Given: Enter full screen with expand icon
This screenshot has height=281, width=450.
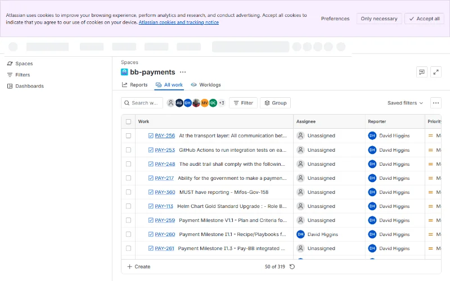Looking at the screenshot, I should click(435, 72).
